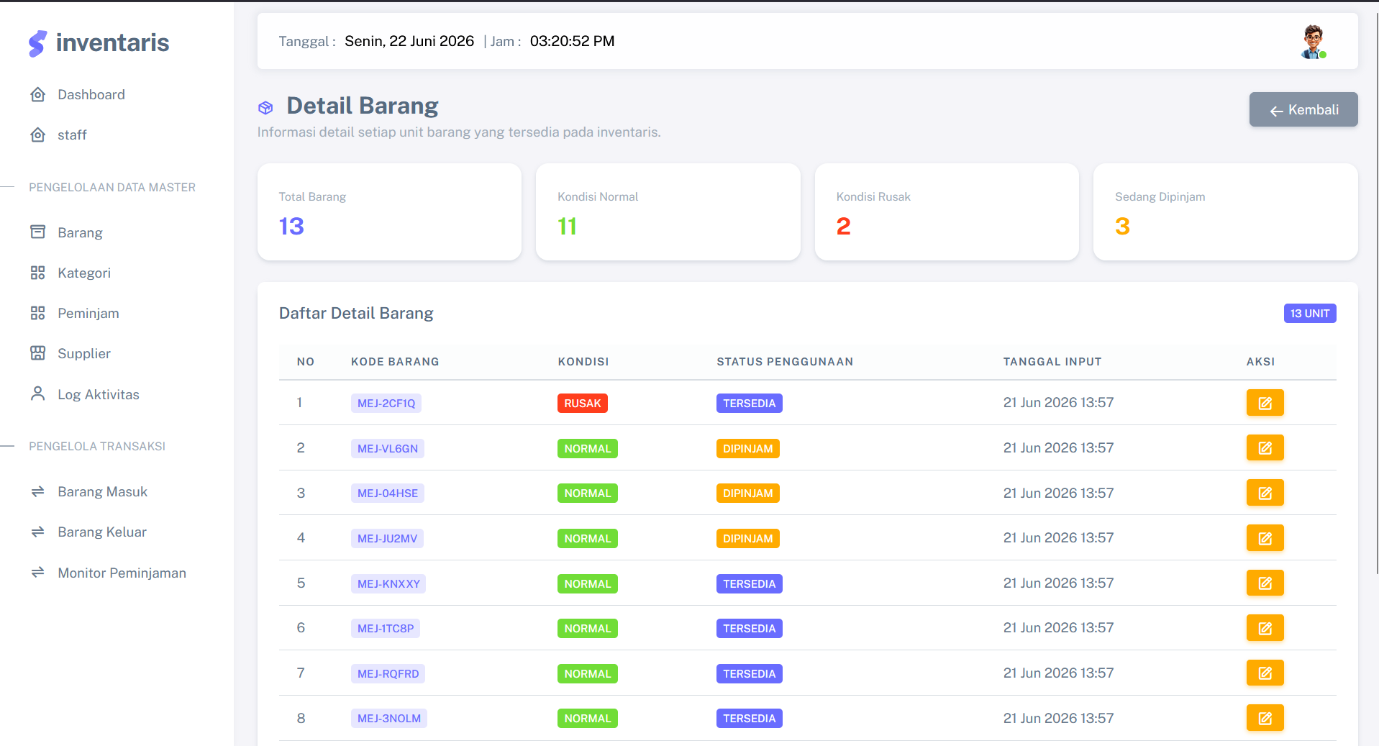Image resolution: width=1379 pixels, height=746 pixels.
Task: Edit item MEJ-3NOLM via pencil icon
Action: click(x=1265, y=718)
